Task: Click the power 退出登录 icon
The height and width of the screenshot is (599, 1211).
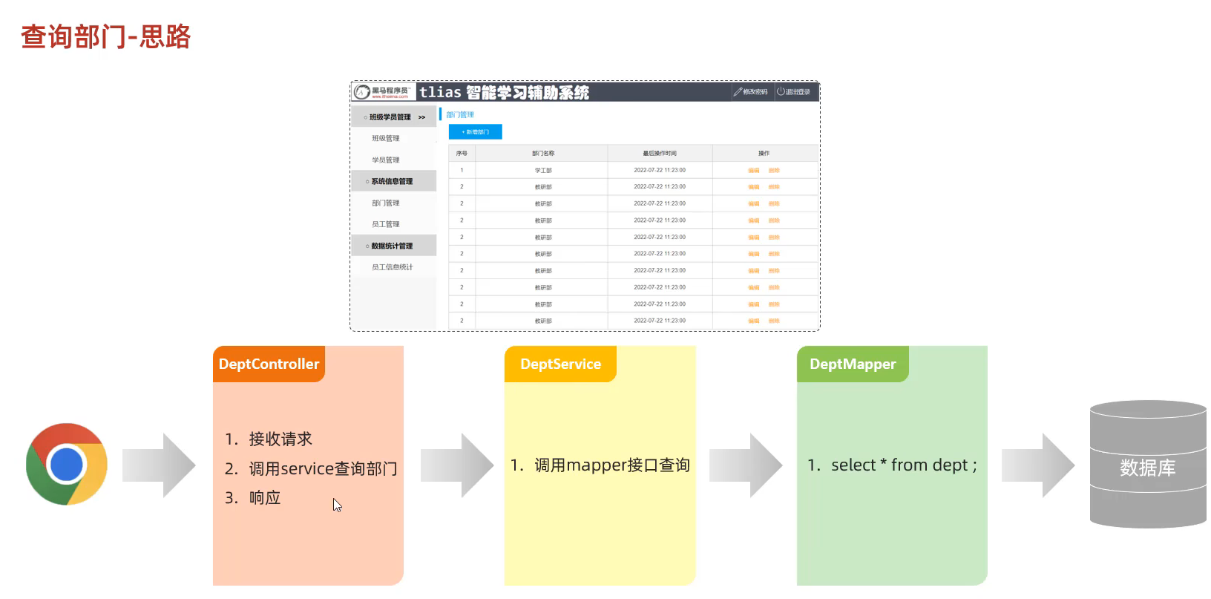Action: (781, 92)
